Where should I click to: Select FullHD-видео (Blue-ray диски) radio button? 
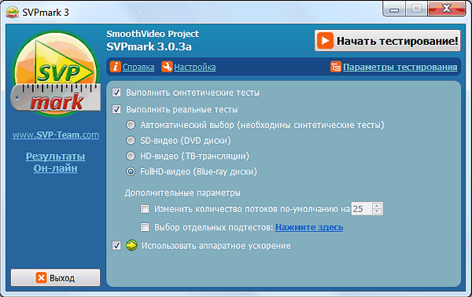point(131,171)
